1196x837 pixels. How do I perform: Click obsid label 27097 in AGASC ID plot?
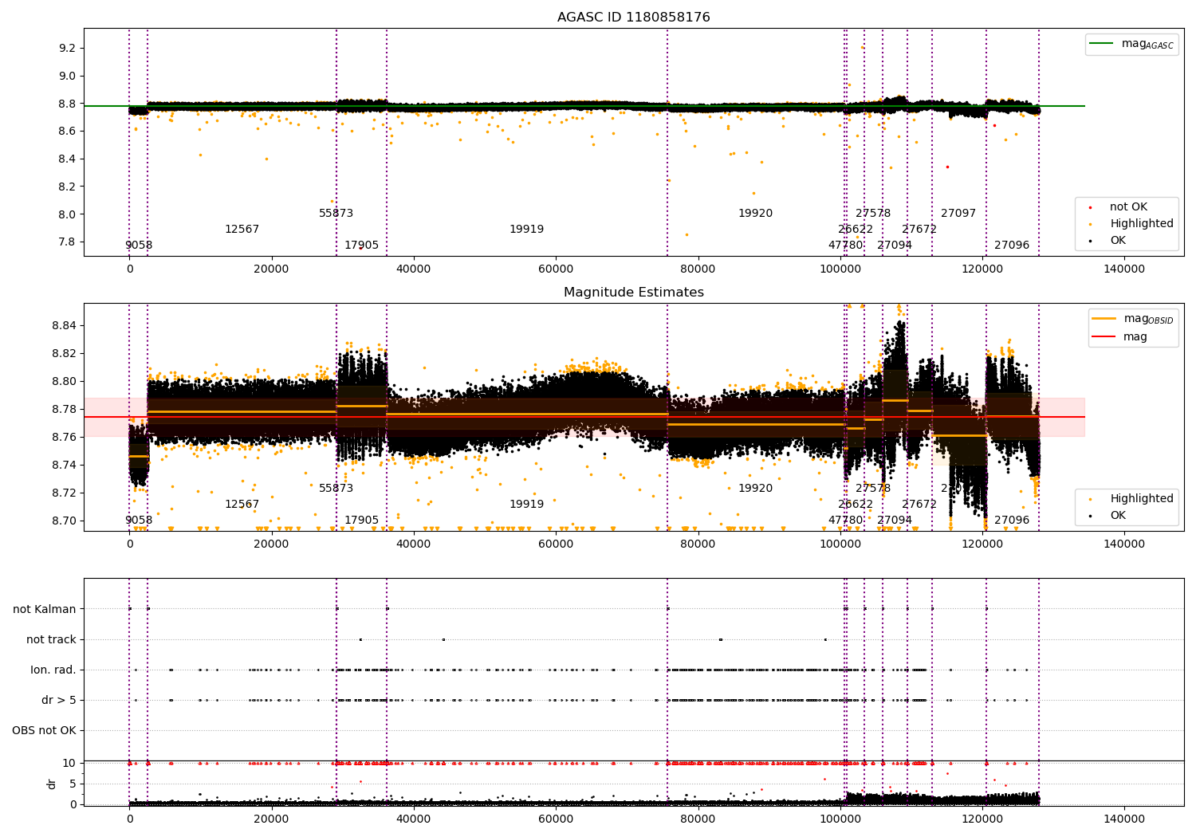pos(958,214)
